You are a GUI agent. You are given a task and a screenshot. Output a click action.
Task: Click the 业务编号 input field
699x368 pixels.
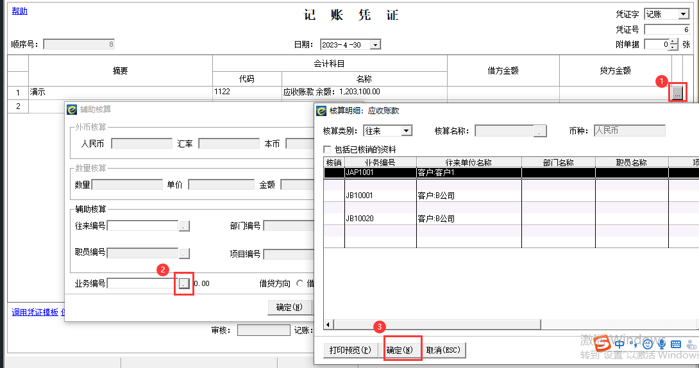[x=142, y=283]
